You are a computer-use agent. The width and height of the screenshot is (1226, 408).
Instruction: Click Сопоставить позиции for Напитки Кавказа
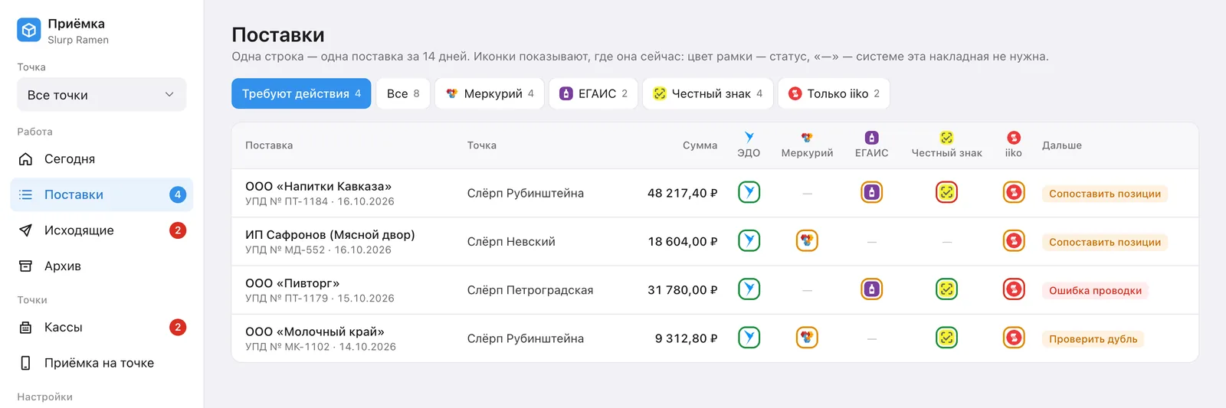[x=1104, y=194]
